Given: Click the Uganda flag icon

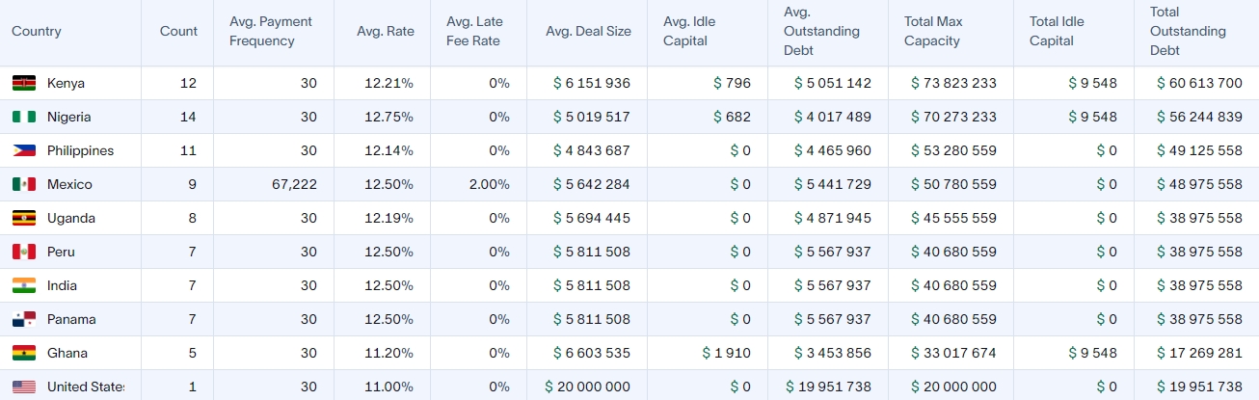Looking at the screenshot, I should click(x=24, y=219).
